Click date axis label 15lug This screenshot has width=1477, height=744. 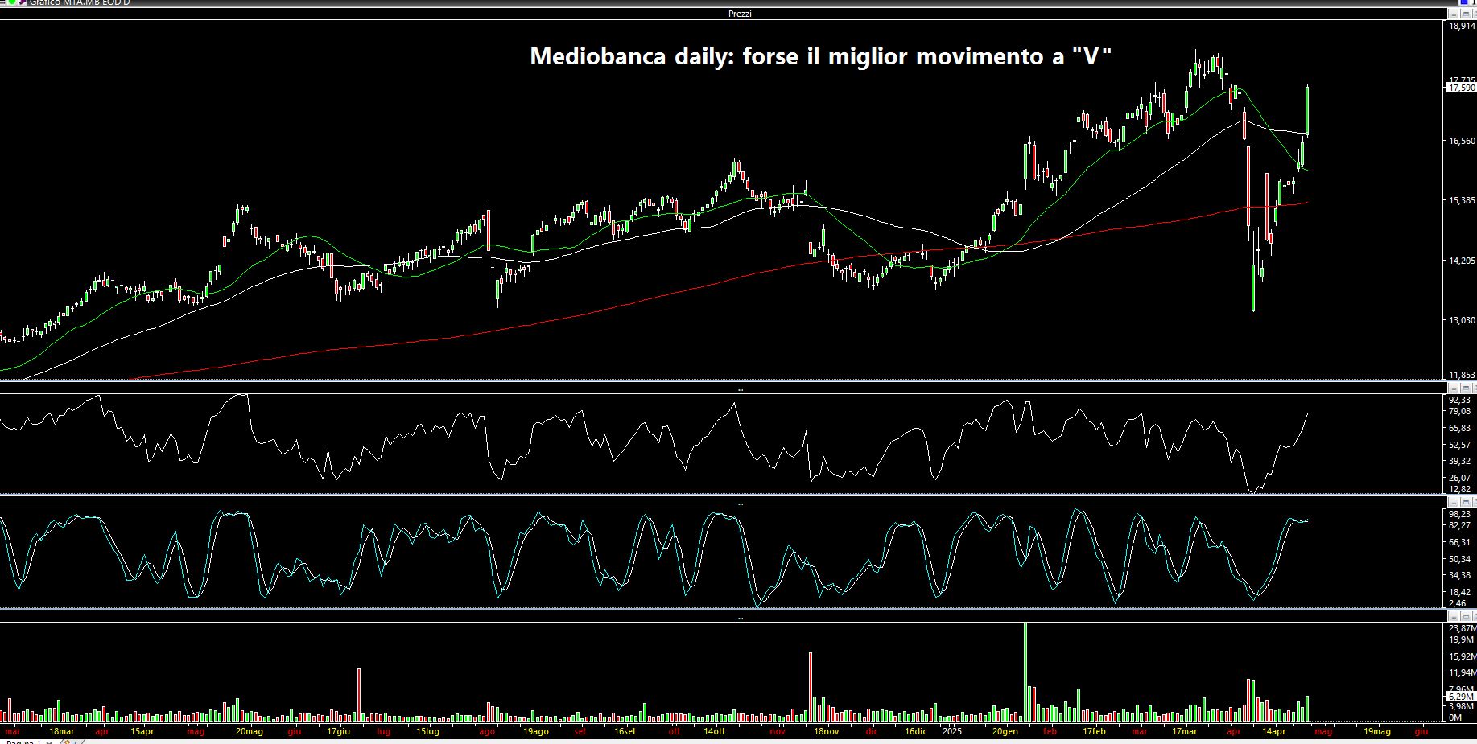pyautogui.click(x=427, y=732)
